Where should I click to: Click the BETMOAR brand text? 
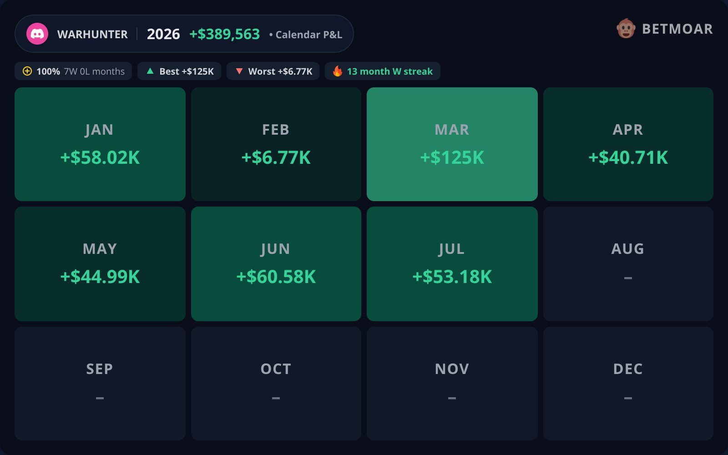pos(677,29)
